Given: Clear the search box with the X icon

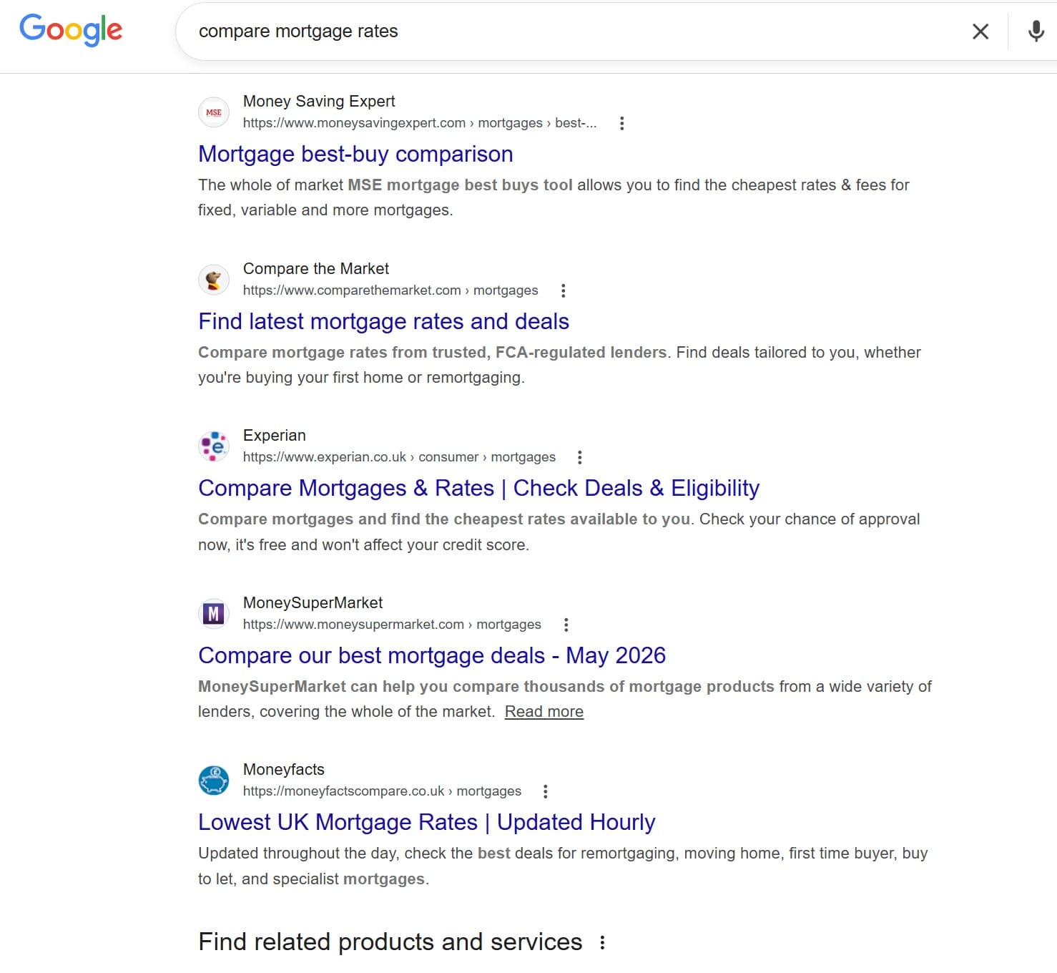Looking at the screenshot, I should tap(980, 31).
